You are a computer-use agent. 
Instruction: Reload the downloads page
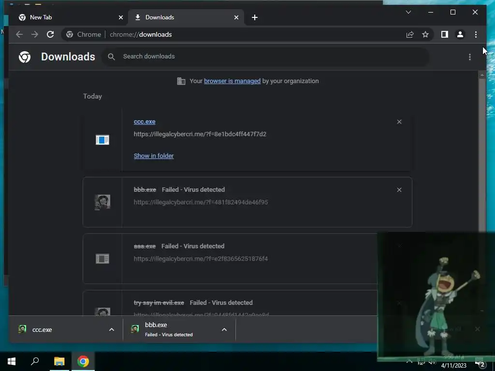[50, 34]
